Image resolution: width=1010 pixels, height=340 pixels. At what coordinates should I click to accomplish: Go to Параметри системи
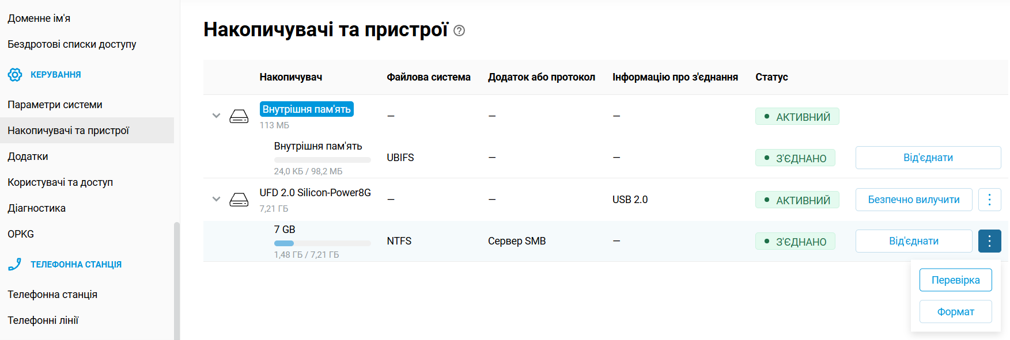point(55,105)
